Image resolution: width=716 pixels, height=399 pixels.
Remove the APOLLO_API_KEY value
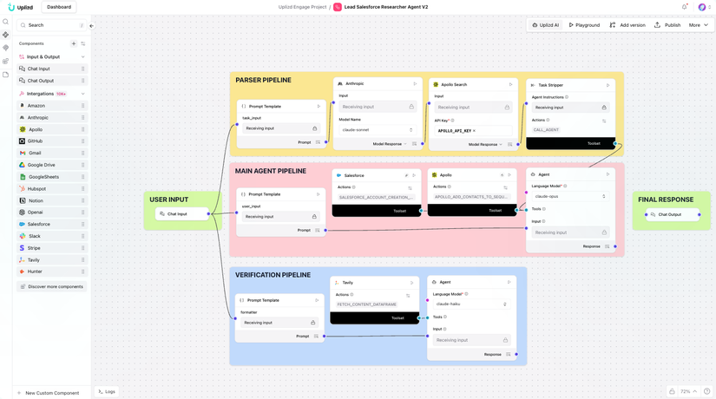pos(474,131)
